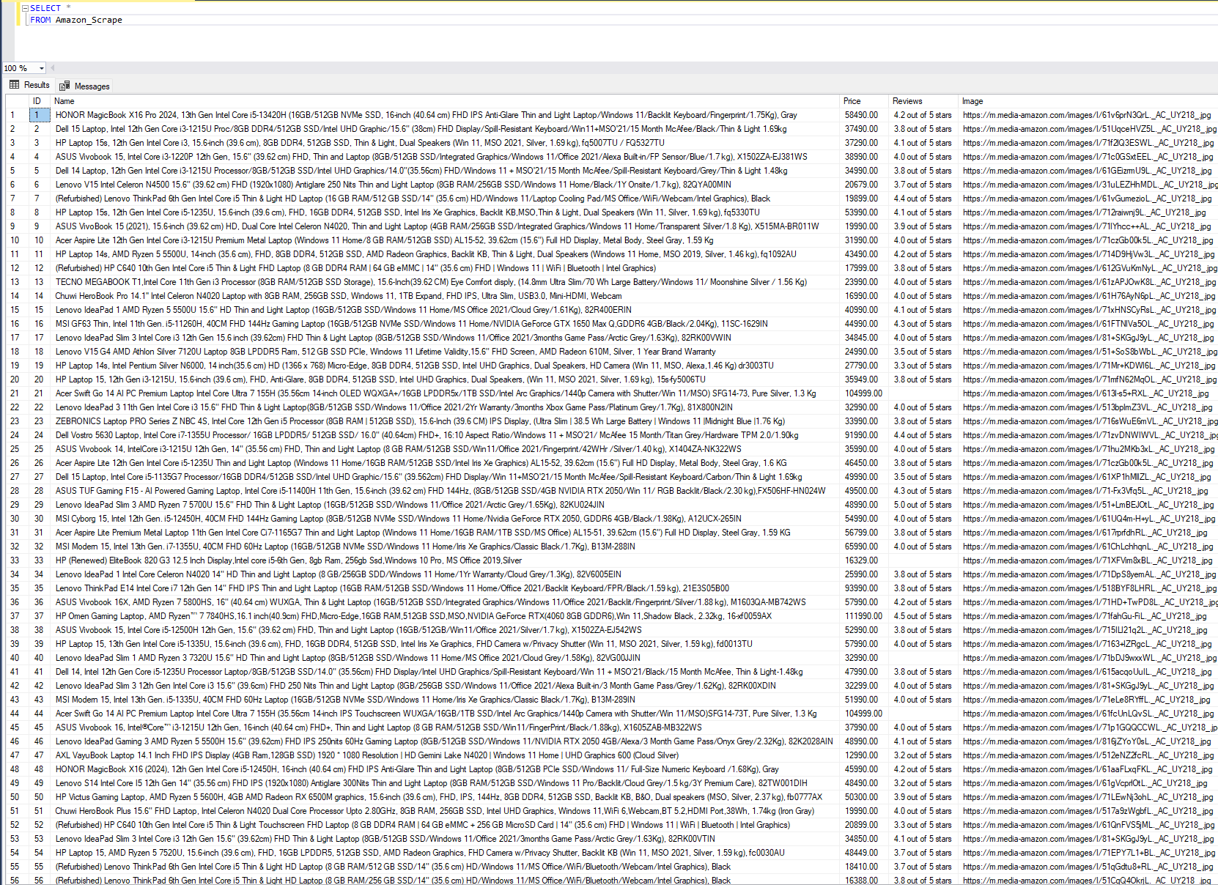The image size is (1218, 885).
Task: Collapse the SELECT query outline box
Action: point(25,8)
